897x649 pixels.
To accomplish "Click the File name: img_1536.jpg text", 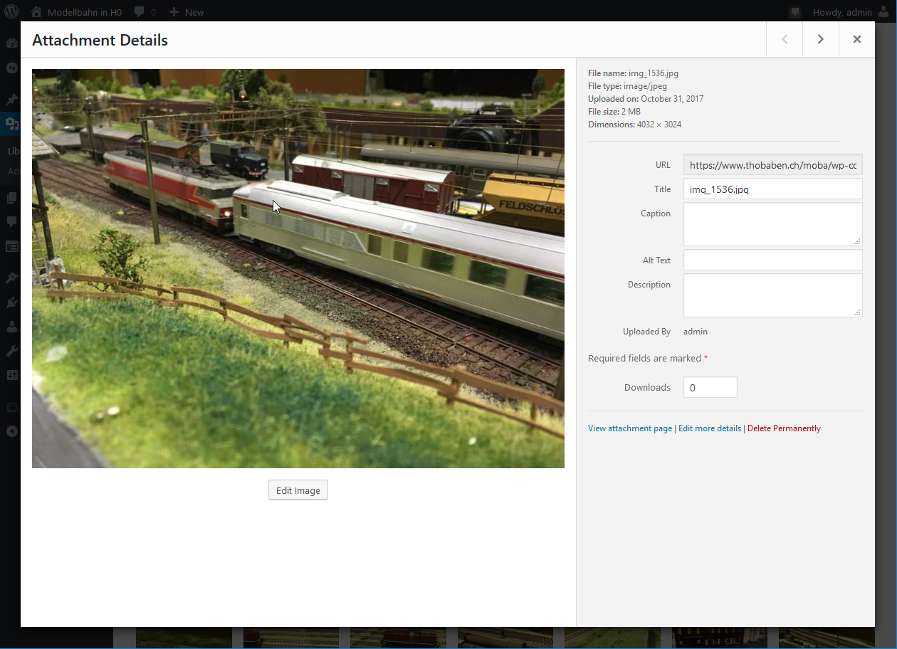I will click(x=634, y=73).
